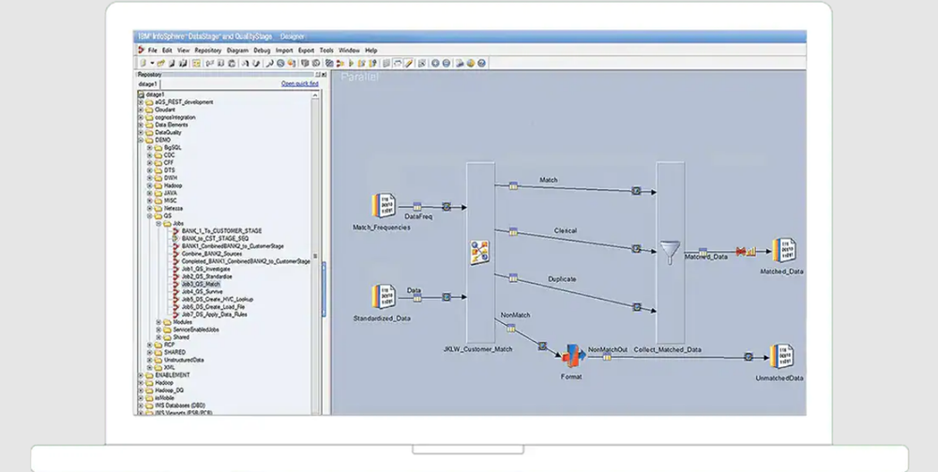The image size is (938, 472).
Task: Open the Tools menu
Action: coord(326,51)
